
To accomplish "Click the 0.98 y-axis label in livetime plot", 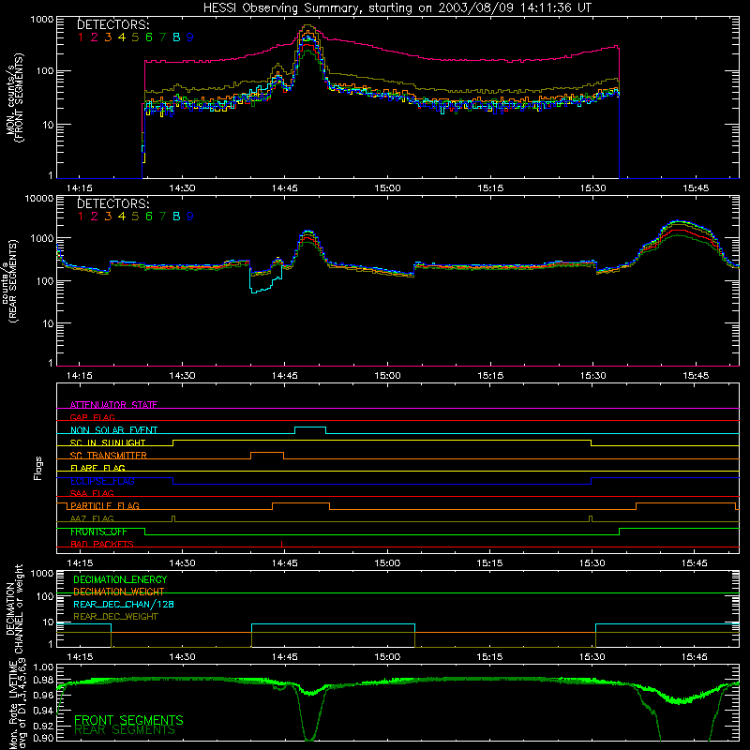I will [x=43, y=681].
